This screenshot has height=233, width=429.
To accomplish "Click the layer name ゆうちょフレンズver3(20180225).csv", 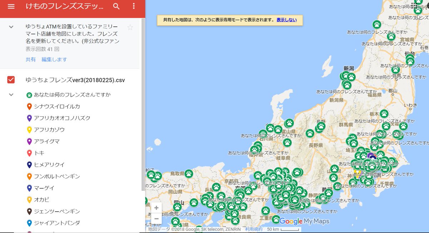I will [75, 80].
